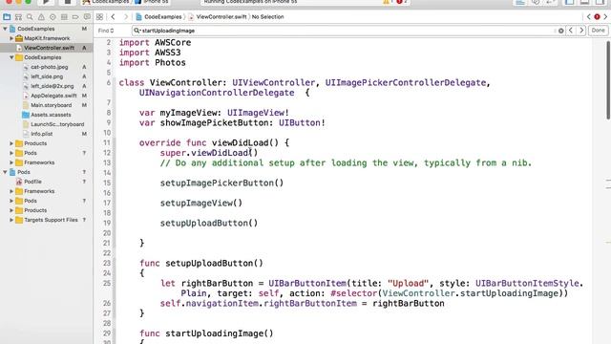Select left_side.png file
The height and width of the screenshot is (344, 611).
47,76
